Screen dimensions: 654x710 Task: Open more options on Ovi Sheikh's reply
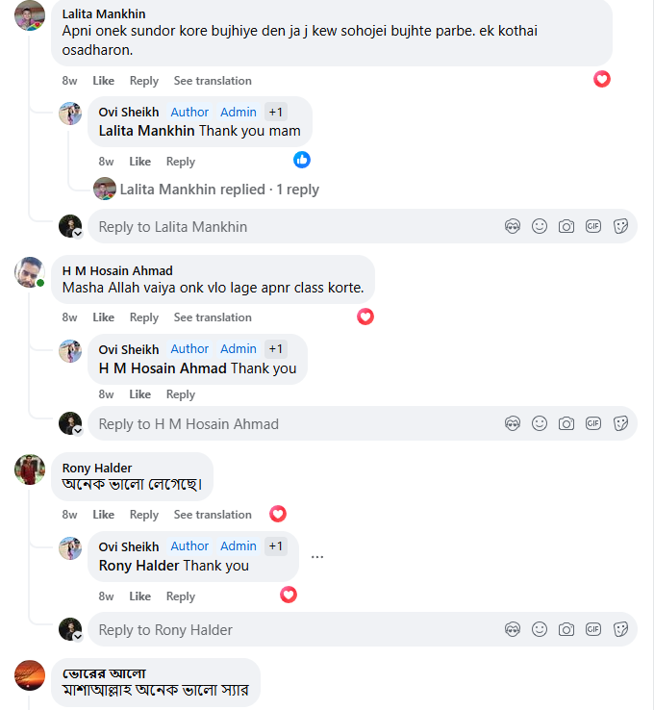317,556
